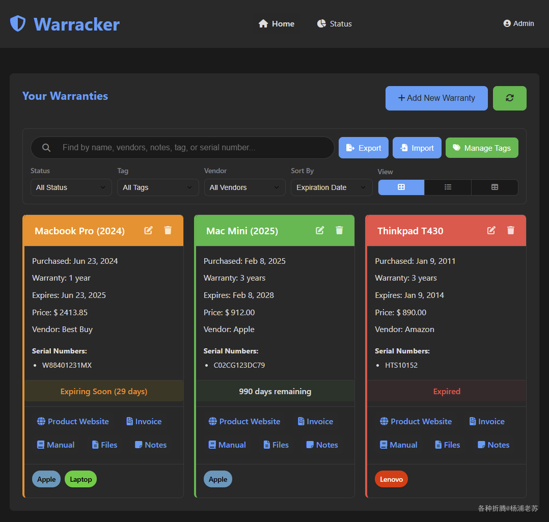Click the Expired status on Thinkpad card
The image size is (549, 522).
tap(447, 392)
